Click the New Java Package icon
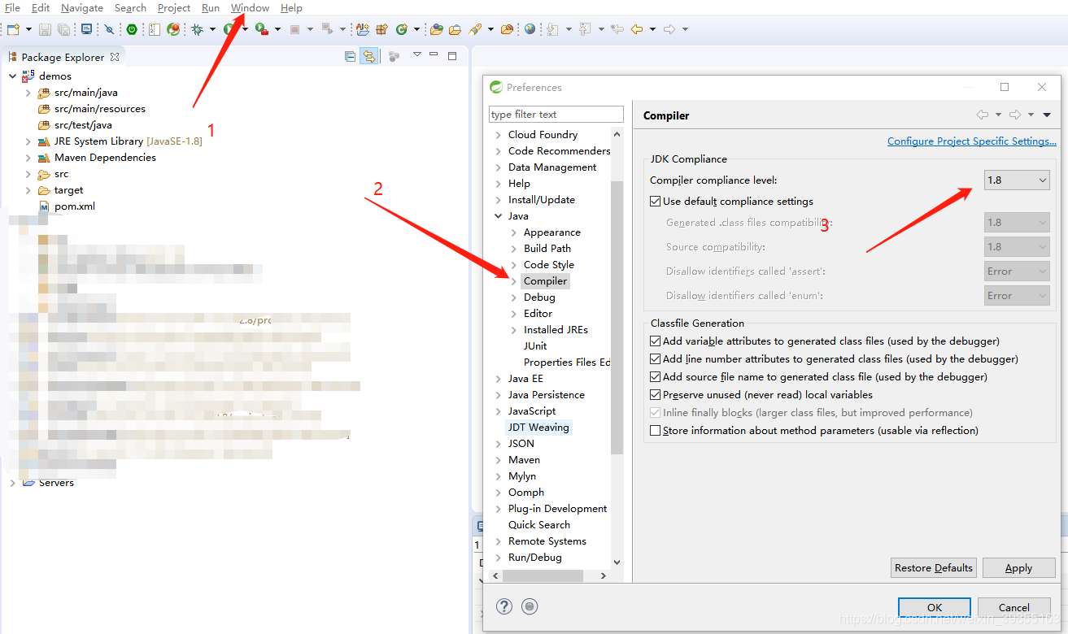The height and width of the screenshot is (634, 1068). pos(381,29)
